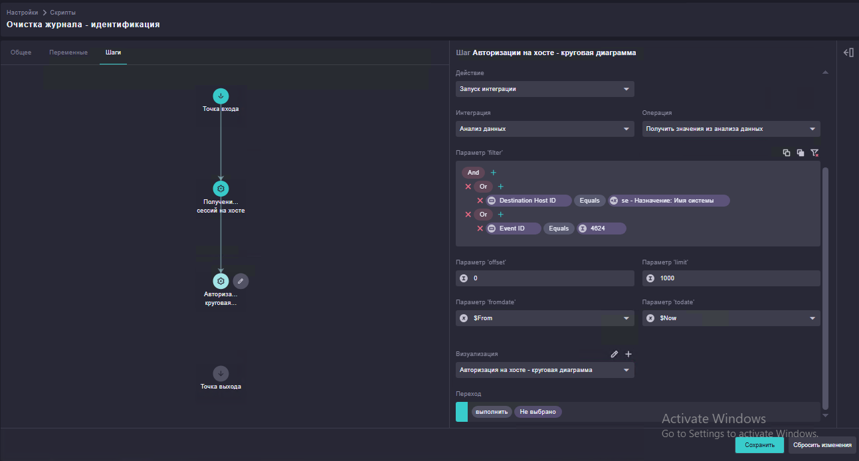The height and width of the screenshot is (461, 859).
Task: Click the 'Сохранить' save button
Action: pyautogui.click(x=759, y=445)
